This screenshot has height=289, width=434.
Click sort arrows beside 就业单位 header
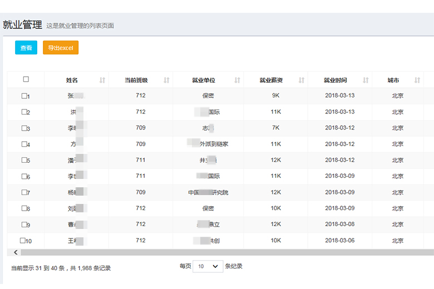click(x=238, y=80)
